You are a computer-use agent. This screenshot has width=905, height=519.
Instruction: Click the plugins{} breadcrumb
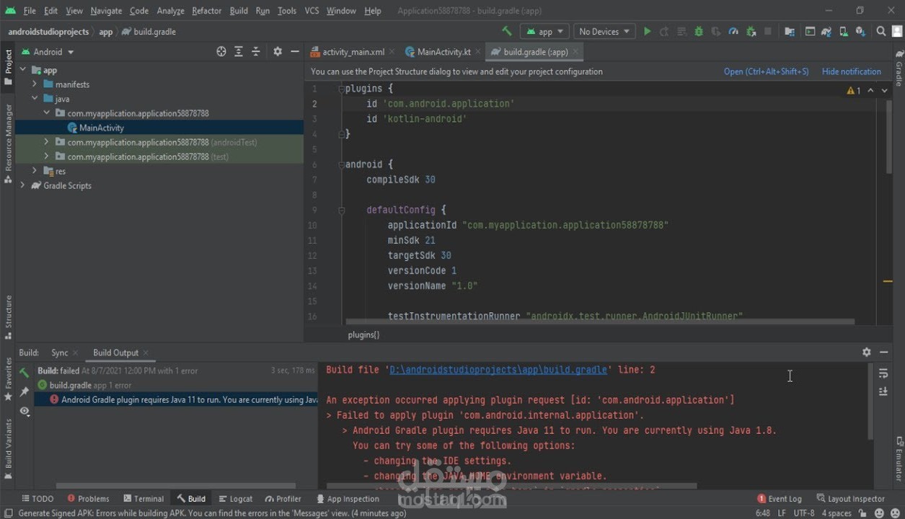click(363, 334)
